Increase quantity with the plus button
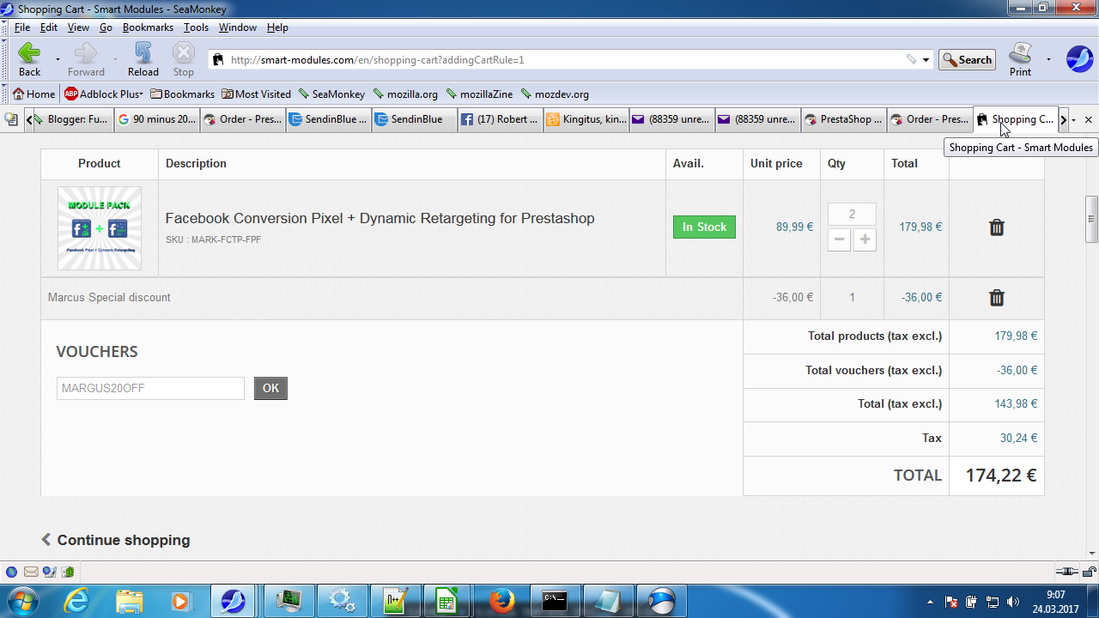1099x618 pixels. (x=865, y=240)
